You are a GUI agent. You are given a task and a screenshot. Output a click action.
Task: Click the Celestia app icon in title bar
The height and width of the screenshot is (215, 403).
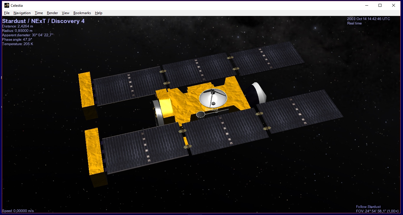pyautogui.click(x=7, y=5)
